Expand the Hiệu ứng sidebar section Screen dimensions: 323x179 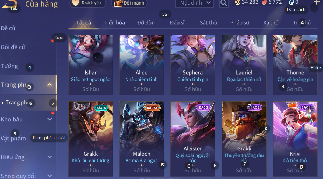[50, 157]
